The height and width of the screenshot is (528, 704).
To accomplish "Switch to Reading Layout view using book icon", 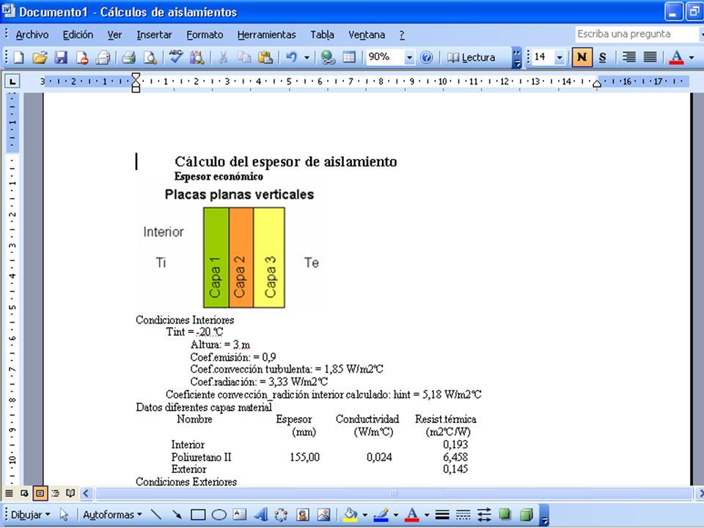I will tap(70, 494).
